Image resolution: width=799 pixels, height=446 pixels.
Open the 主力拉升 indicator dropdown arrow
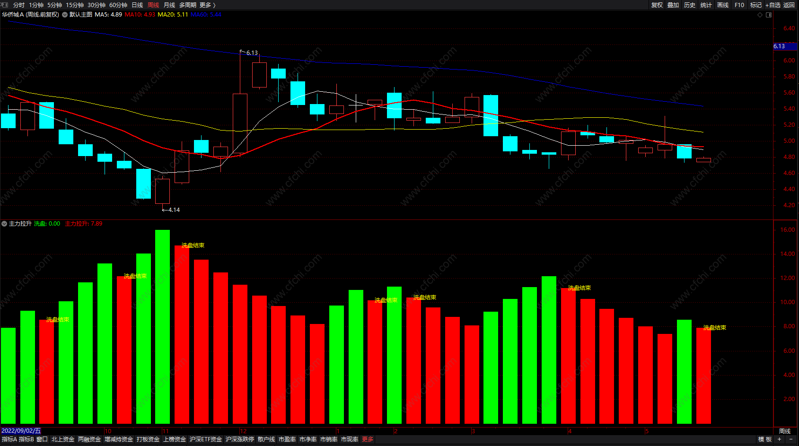[x=4, y=224]
